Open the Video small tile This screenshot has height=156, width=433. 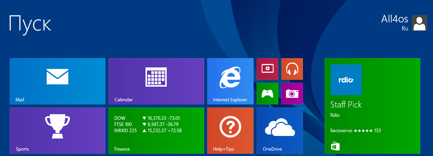[x=267, y=69]
